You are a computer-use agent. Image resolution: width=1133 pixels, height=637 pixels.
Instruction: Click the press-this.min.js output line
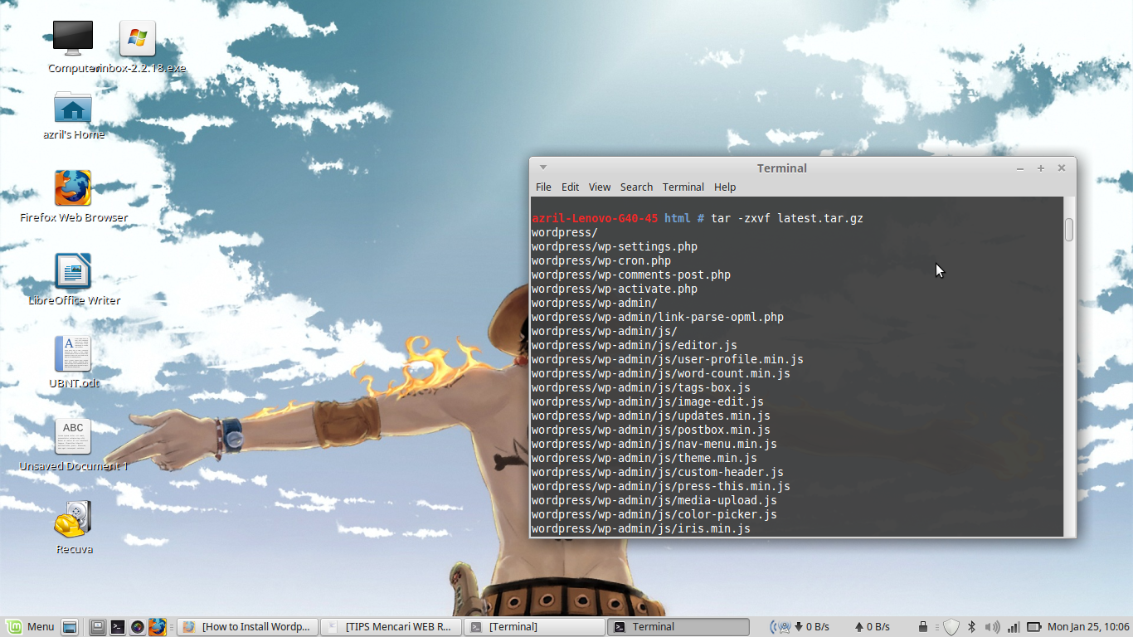click(661, 486)
